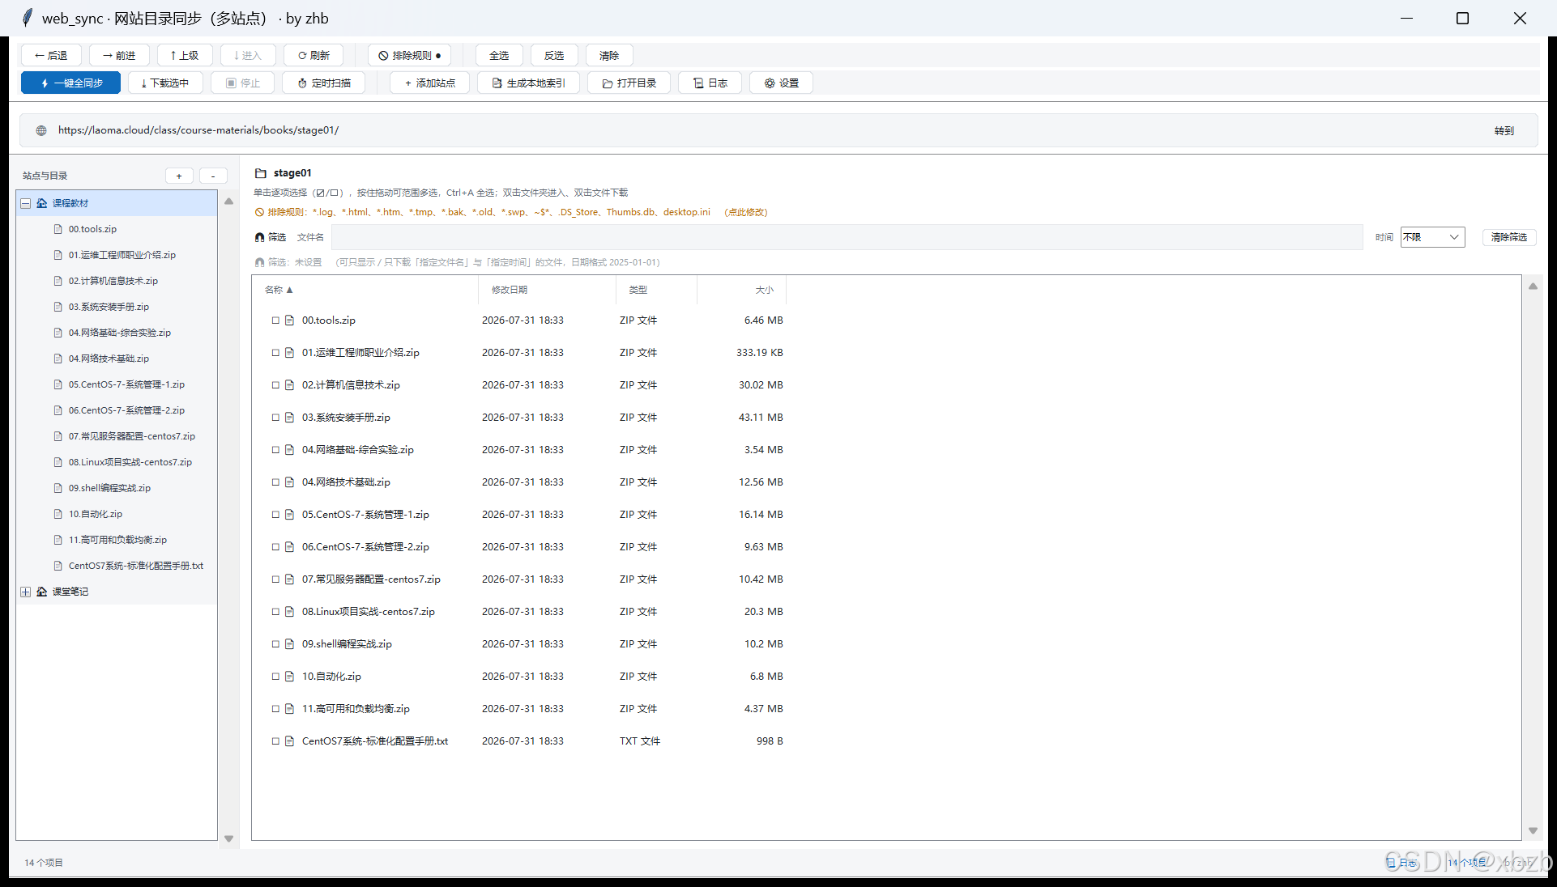
Task: Open 设置 settings gear button
Action: click(x=781, y=83)
